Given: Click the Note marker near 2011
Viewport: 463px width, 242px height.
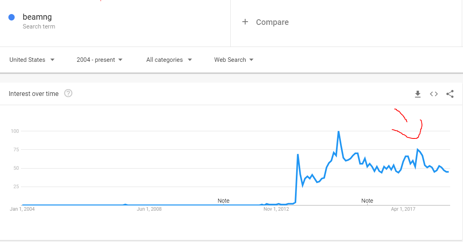Looking at the screenshot, I should (x=223, y=201).
